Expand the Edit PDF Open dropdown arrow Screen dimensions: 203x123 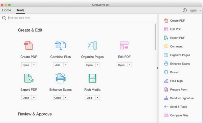click(x=129, y=65)
